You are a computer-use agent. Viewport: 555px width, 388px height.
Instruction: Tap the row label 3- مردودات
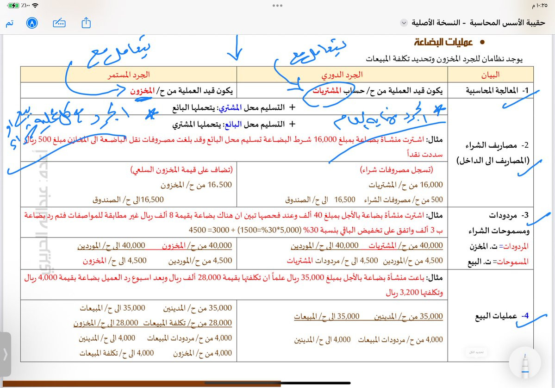(509, 215)
